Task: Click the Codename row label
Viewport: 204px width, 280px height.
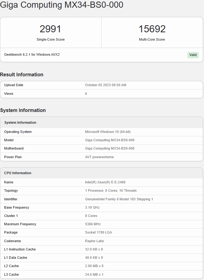Action: pos(13,241)
